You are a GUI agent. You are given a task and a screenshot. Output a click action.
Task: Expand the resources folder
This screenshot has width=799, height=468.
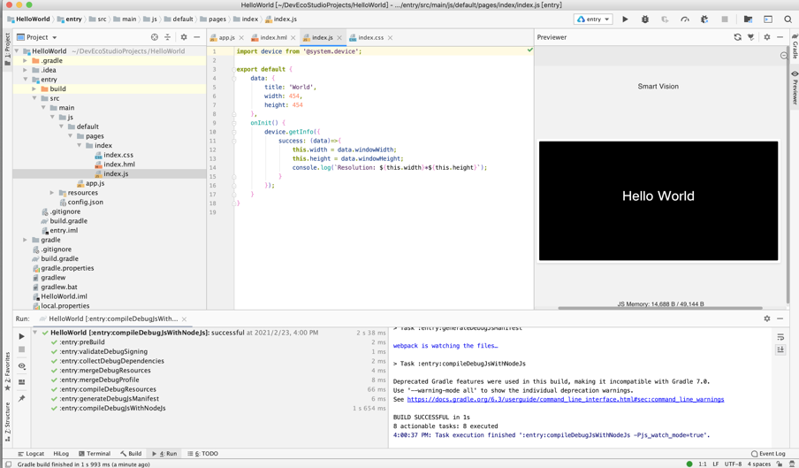(x=52, y=193)
